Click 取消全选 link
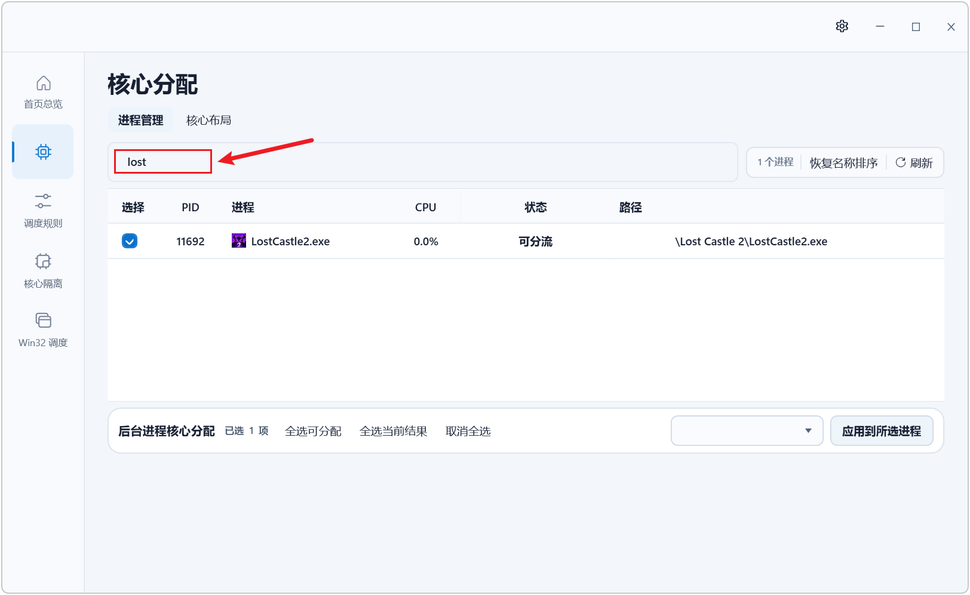The height and width of the screenshot is (595, 970). (468, 431)
